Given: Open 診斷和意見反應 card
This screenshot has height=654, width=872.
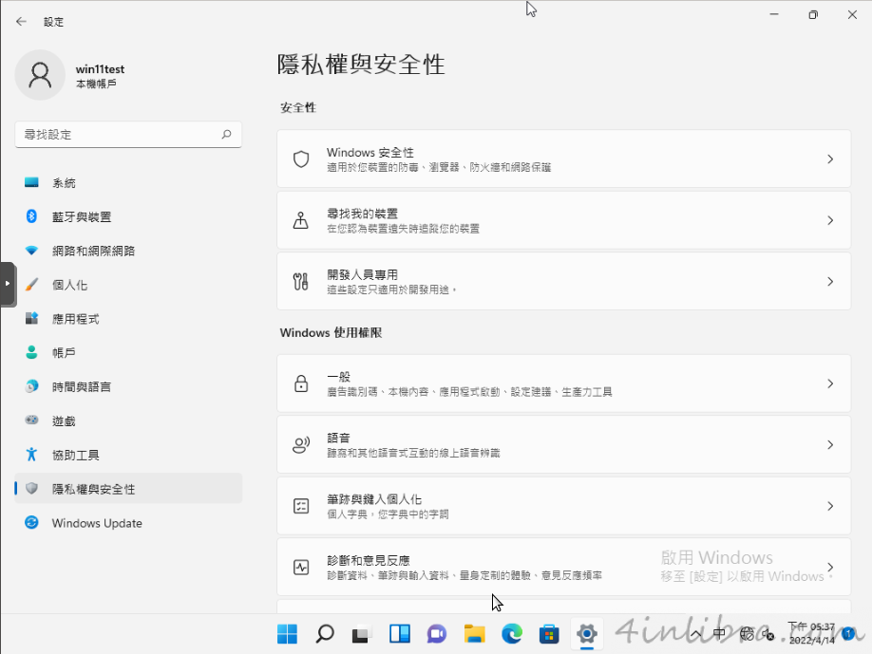Looking at the screenshot, I should click(564, 567).
